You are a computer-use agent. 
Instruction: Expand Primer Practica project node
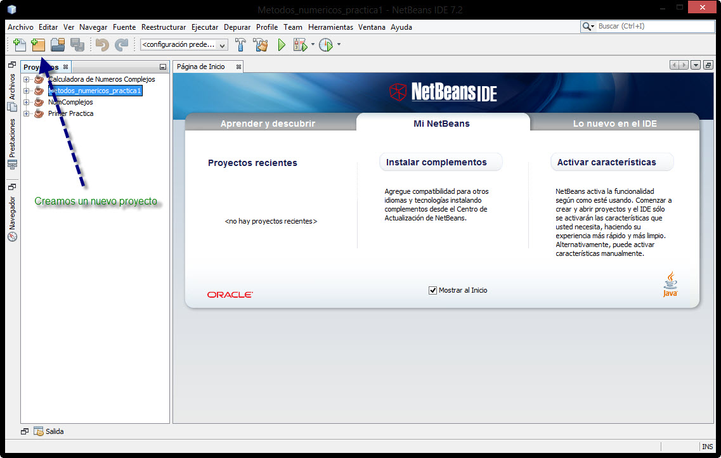26,113
